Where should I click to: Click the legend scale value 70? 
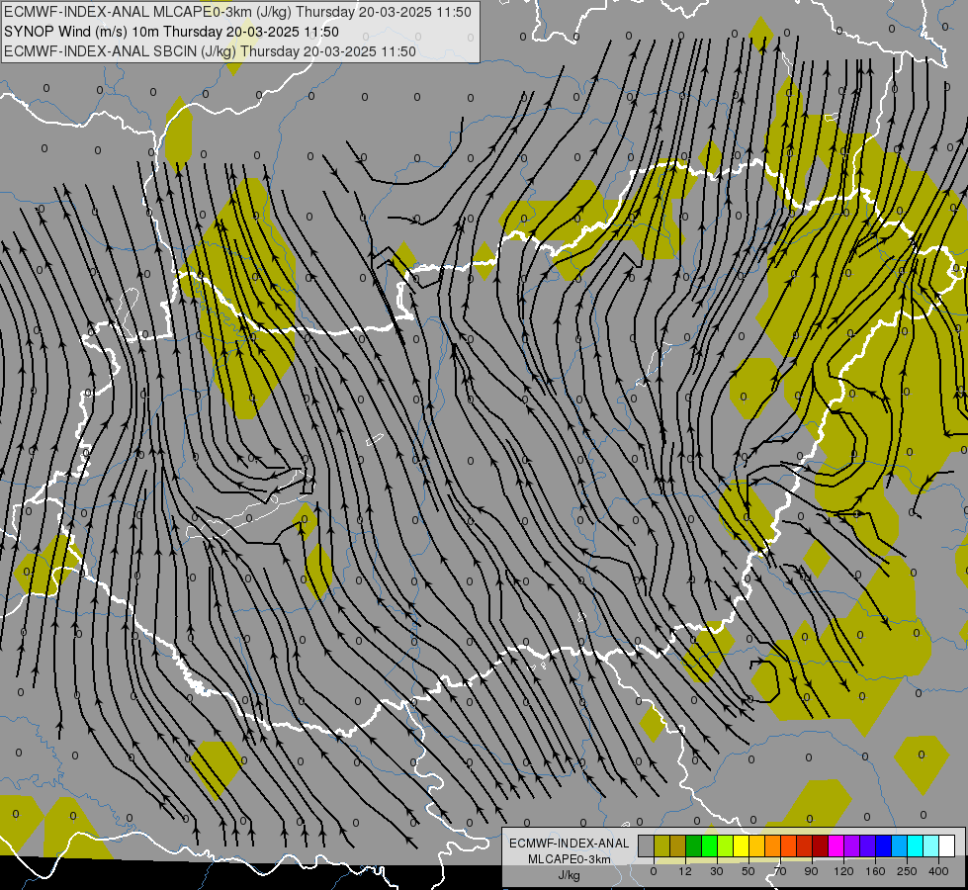point(780,871)
